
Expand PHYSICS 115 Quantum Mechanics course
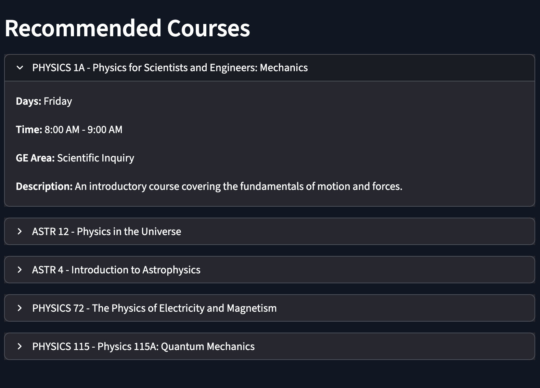[270, 346]
